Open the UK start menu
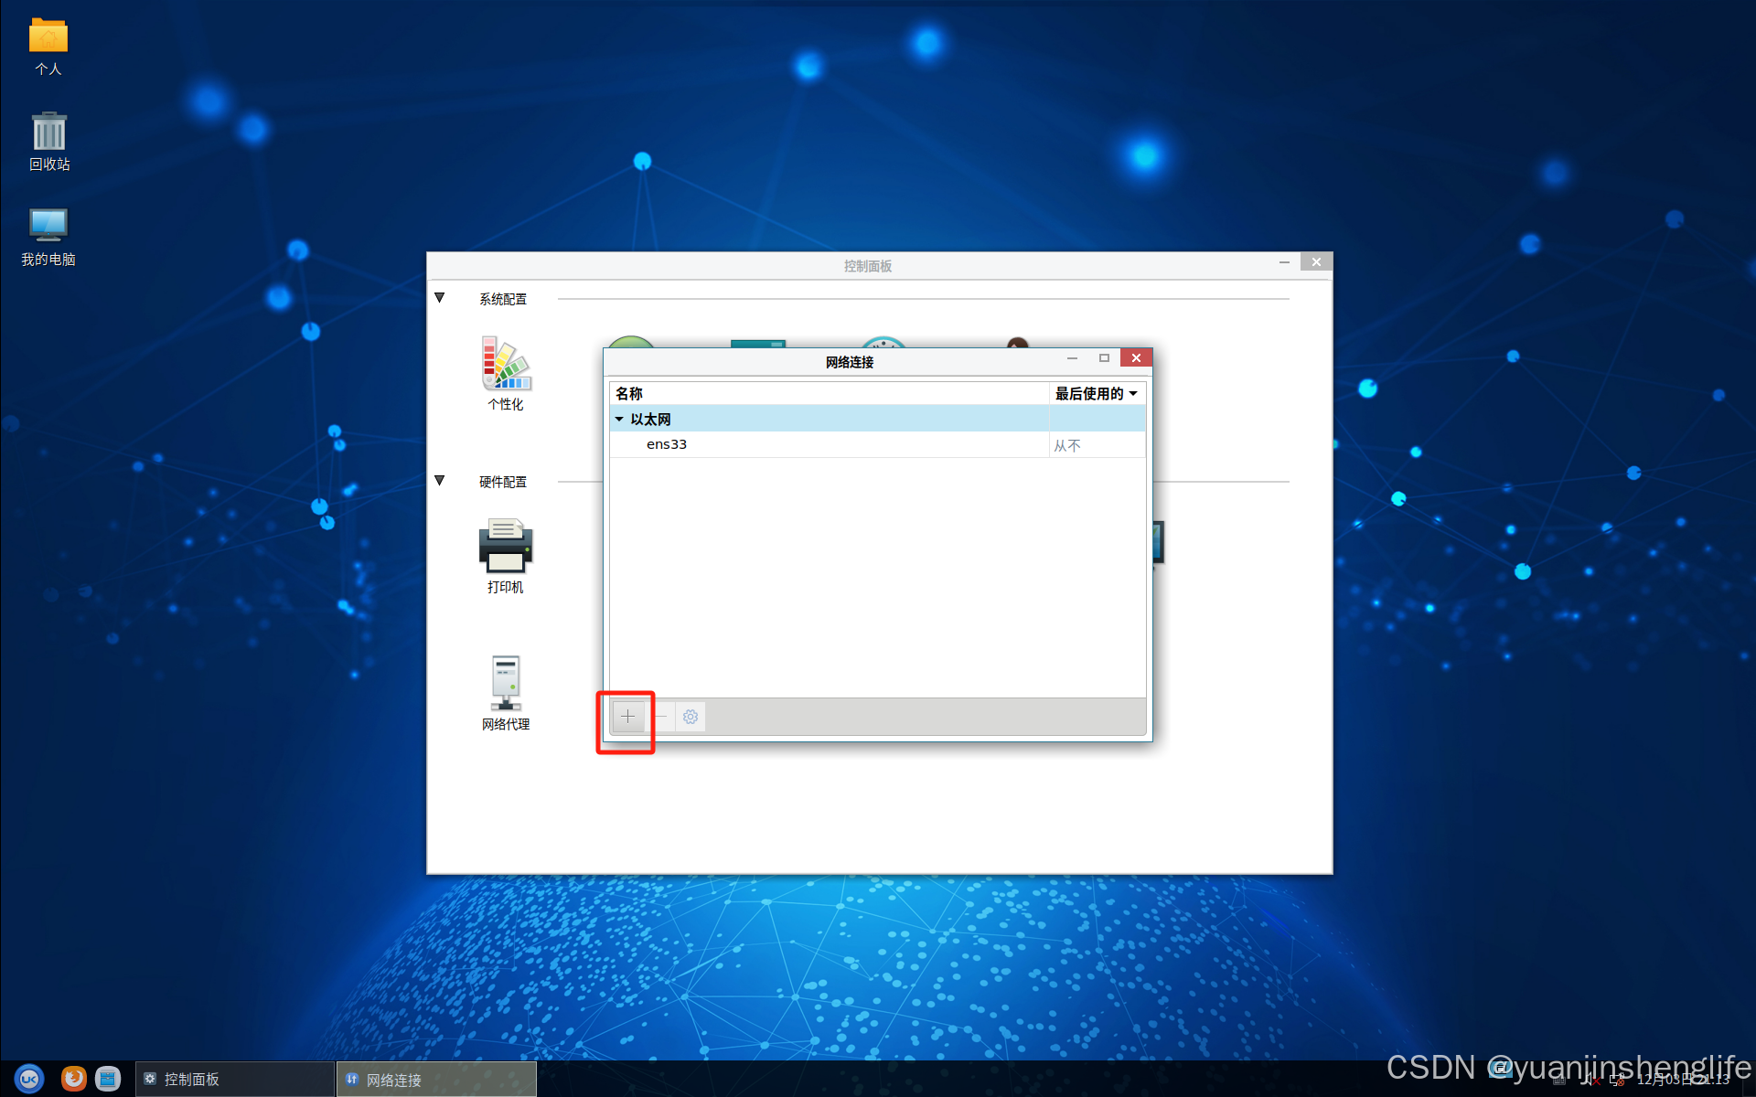The height and width of the screenshot is (1097, 1756). click(x=29, y=1079)
